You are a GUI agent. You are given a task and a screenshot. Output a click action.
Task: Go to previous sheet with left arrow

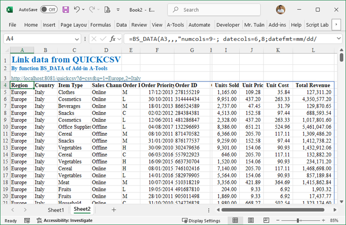13,210
